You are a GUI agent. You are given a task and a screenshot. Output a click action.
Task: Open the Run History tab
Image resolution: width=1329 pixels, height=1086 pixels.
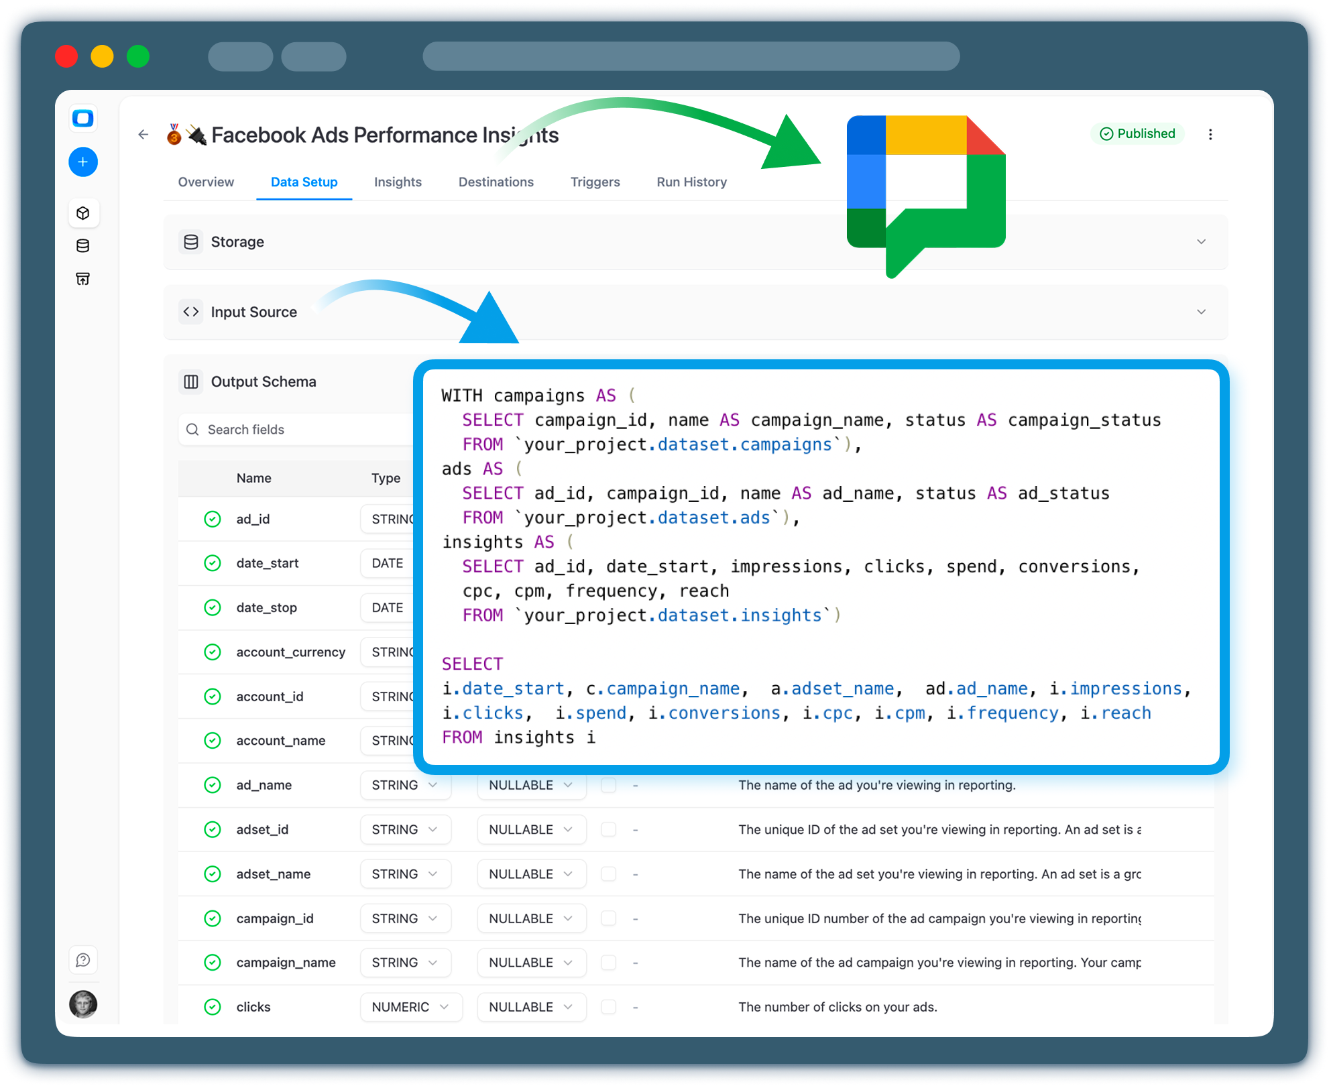pyautogui.click(x=691, y=182)
